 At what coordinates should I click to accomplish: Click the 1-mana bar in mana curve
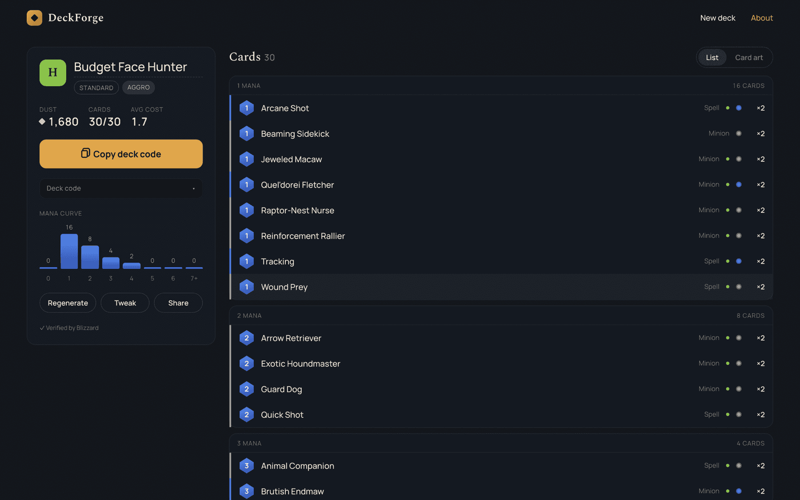69,251
